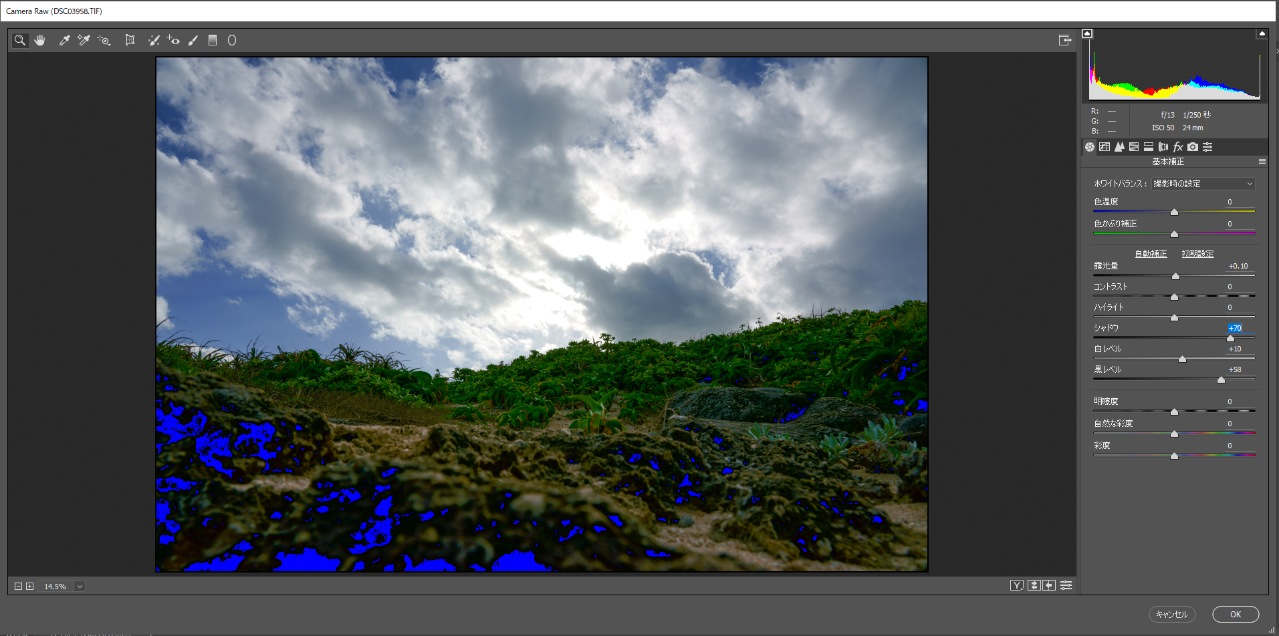The height and width of the screenshot is (636, 1279).
Task: Select the Spot Removal brush tool
Action: click(154, 41)
